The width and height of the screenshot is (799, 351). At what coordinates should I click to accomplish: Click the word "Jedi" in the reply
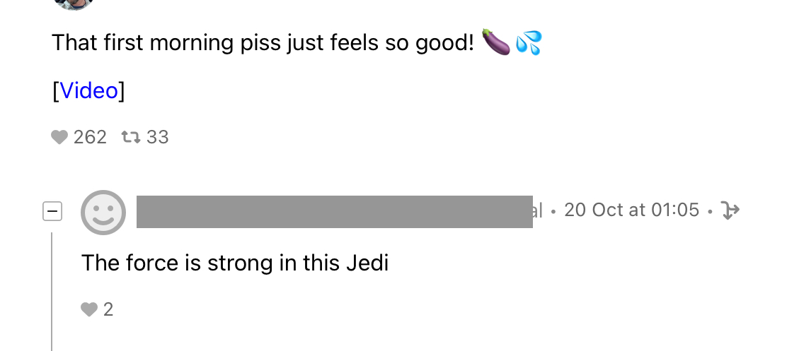point(367,263)
